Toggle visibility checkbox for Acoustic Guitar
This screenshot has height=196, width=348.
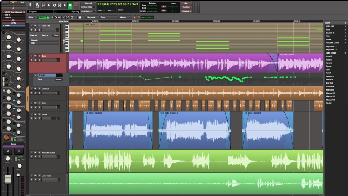[x=345, y=43]
